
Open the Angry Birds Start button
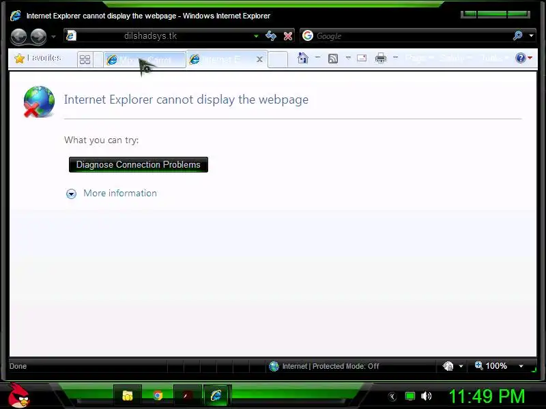pos(19,395)
